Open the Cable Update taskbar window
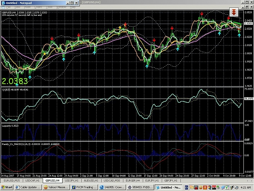Screen dimensions: 254x191 coord(28,187)
